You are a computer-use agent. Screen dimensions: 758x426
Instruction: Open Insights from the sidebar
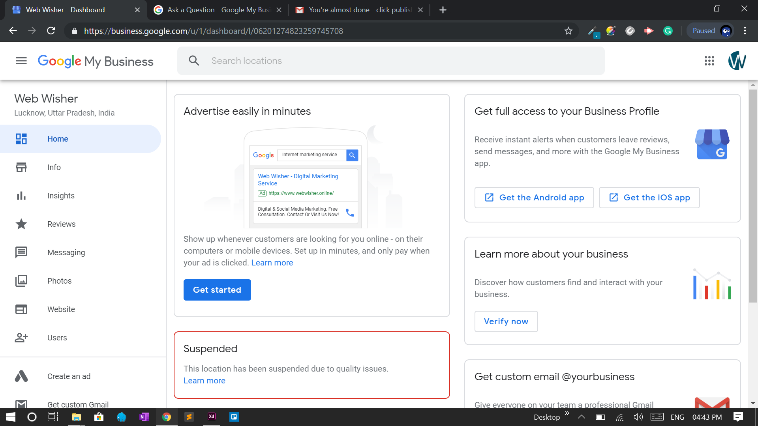pyautogui.click(x=61, y=196)
